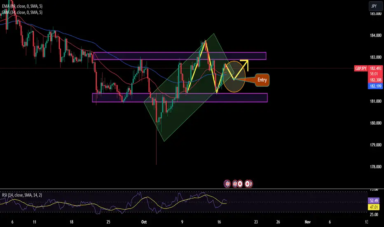Click the 182.493 current price tag

[375, 69]
